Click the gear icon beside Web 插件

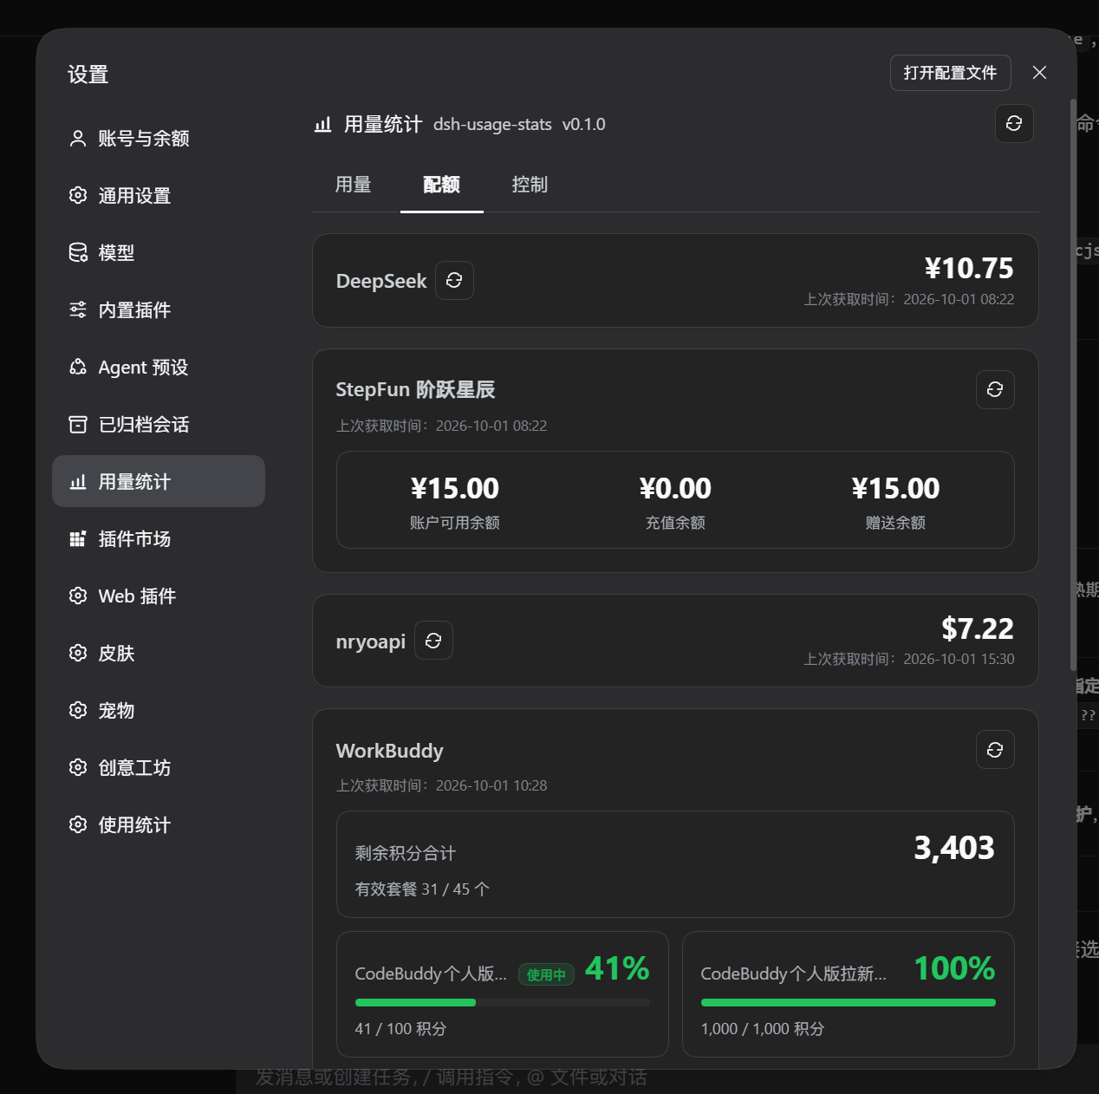click(78, 596)
